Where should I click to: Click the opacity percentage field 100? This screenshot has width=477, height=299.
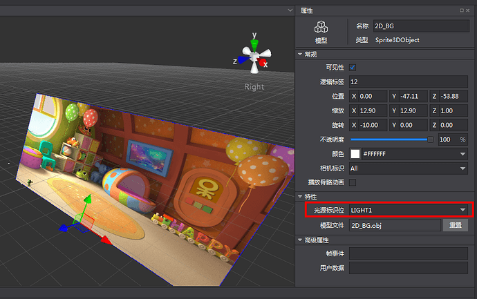tap(453, 139)
